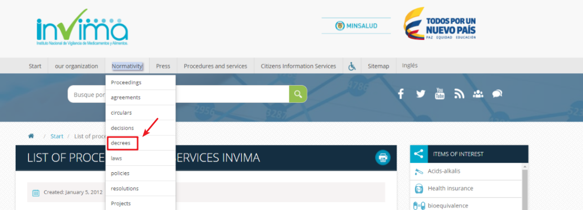Open the Twitter social icon

420,94
